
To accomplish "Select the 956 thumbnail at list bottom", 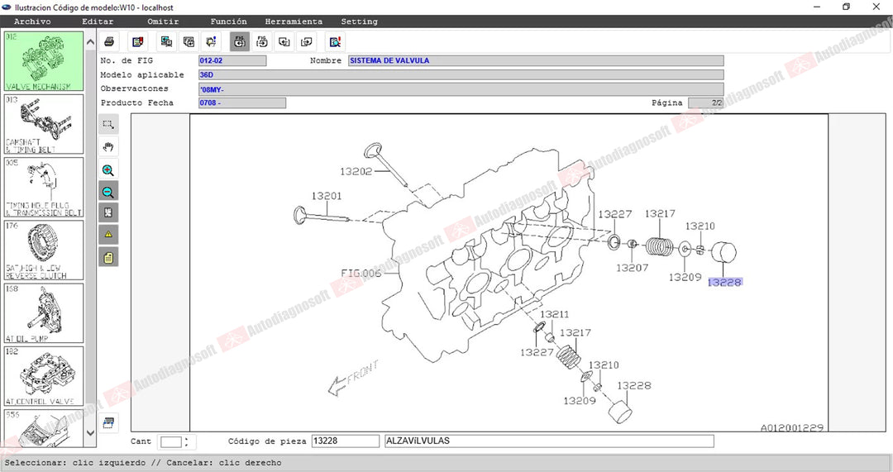I will tap(44, 428).
